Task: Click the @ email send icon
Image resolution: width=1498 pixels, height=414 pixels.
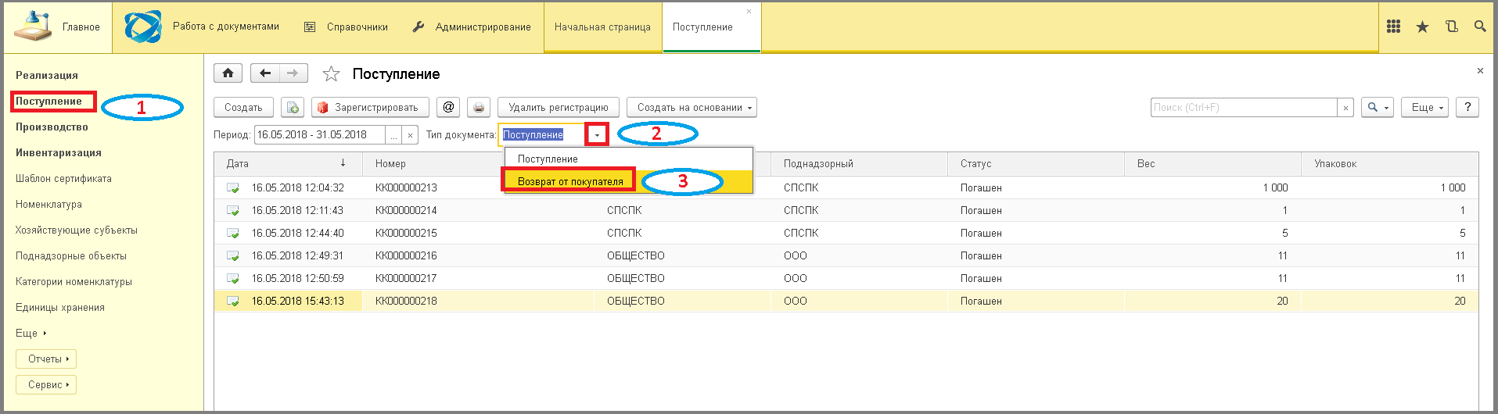Action: point(448,108)
